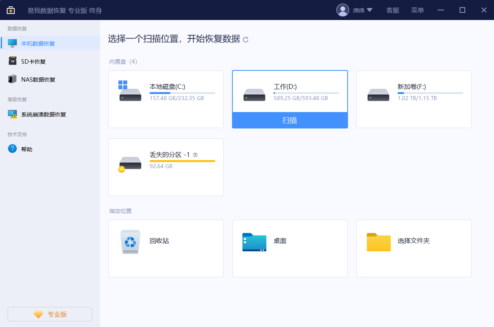Open 选择文件夹 to pick a folder
Viewport: 494px width, 327px height.
click(x=414, y=248)
